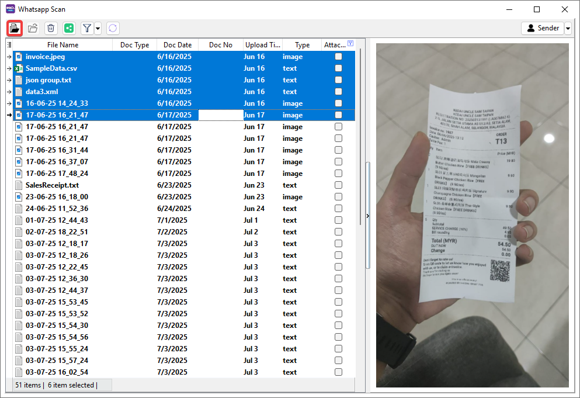Select the file row 03-07-25 12_18_26

[184, 255]
